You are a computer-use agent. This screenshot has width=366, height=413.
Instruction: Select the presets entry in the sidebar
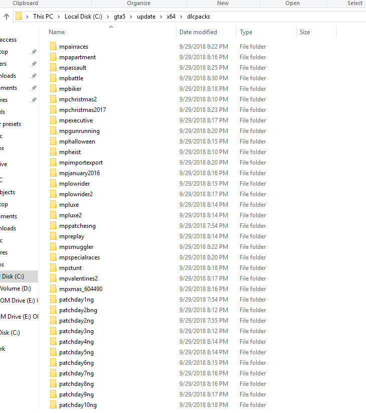tap(11, 124)
